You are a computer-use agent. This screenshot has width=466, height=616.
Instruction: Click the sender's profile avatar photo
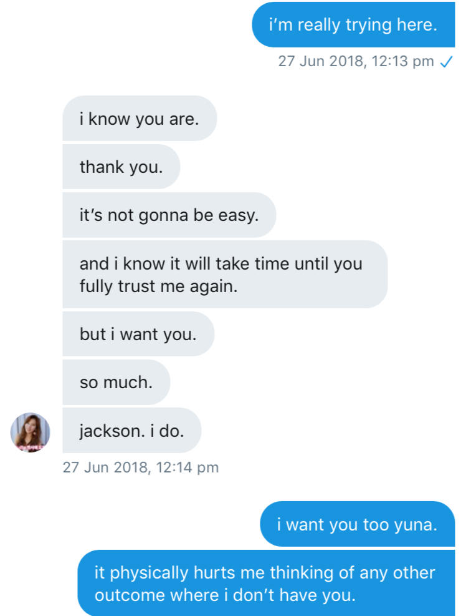[x=30, y=432]
